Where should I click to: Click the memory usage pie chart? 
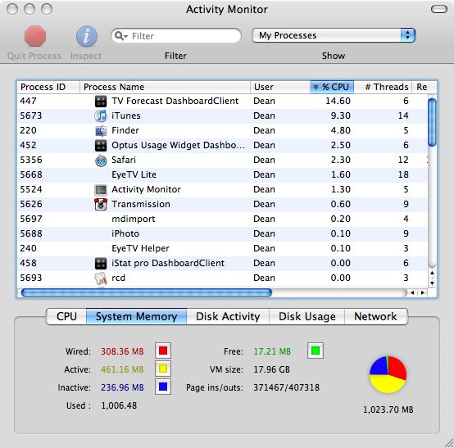tap(388, 374)
